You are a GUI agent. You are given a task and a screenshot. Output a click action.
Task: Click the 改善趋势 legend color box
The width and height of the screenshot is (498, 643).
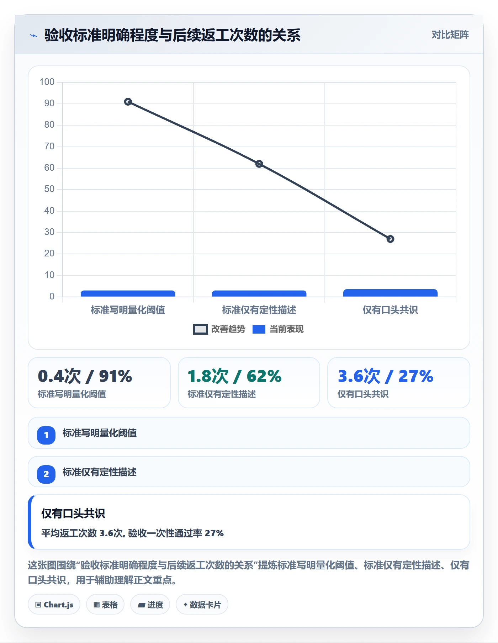pyautogui.click(x=201, y=329)
